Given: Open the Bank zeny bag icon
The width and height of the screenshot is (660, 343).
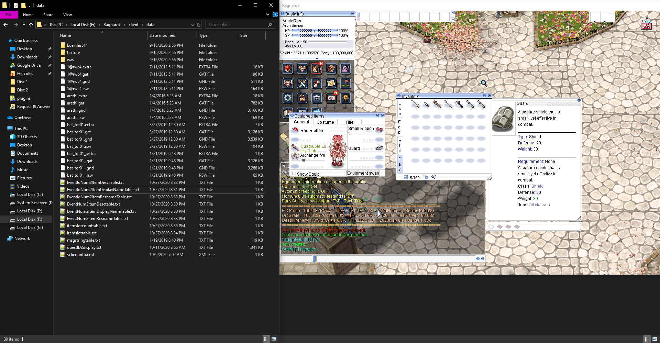Looking at the screenshot, I should (x=302, y=98).
